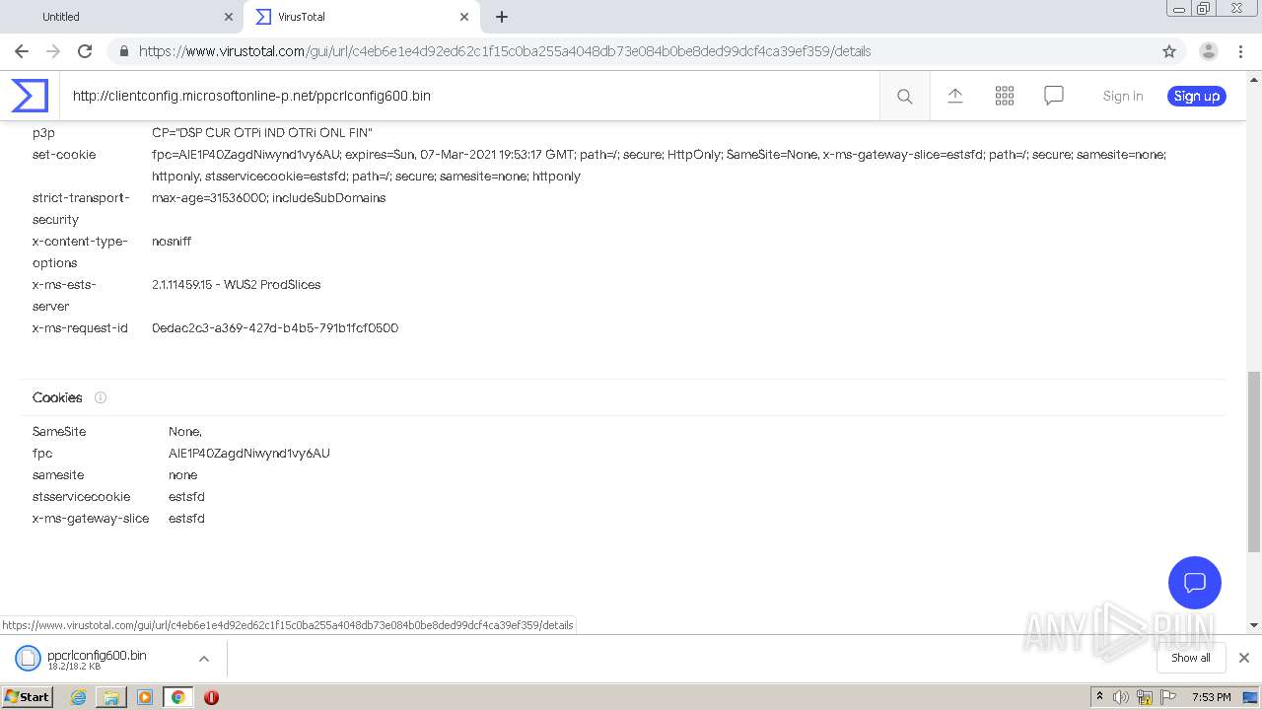This screenshot has width=1262, height=710.
Task: Click '2.1.11459.15 - WUS2 ProdSlices' value
Action: pyautogui.click(x=236, y=284)
